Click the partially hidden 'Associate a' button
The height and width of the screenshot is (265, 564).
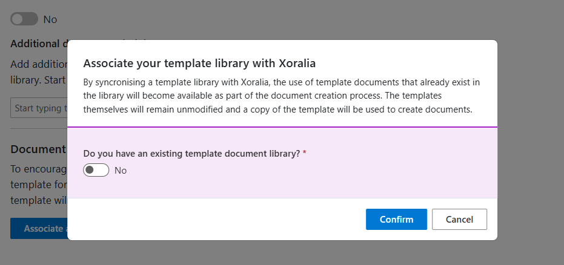tap(39, 228)
